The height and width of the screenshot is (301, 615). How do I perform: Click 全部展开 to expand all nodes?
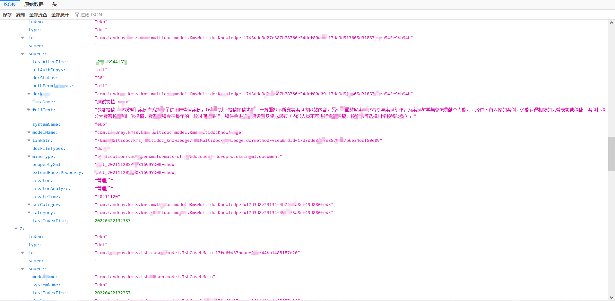(60, 15)
